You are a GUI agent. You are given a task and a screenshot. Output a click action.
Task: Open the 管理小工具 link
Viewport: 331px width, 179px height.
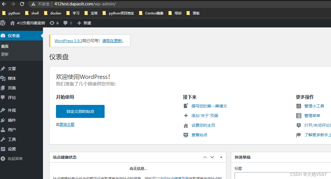pos(314,106)
